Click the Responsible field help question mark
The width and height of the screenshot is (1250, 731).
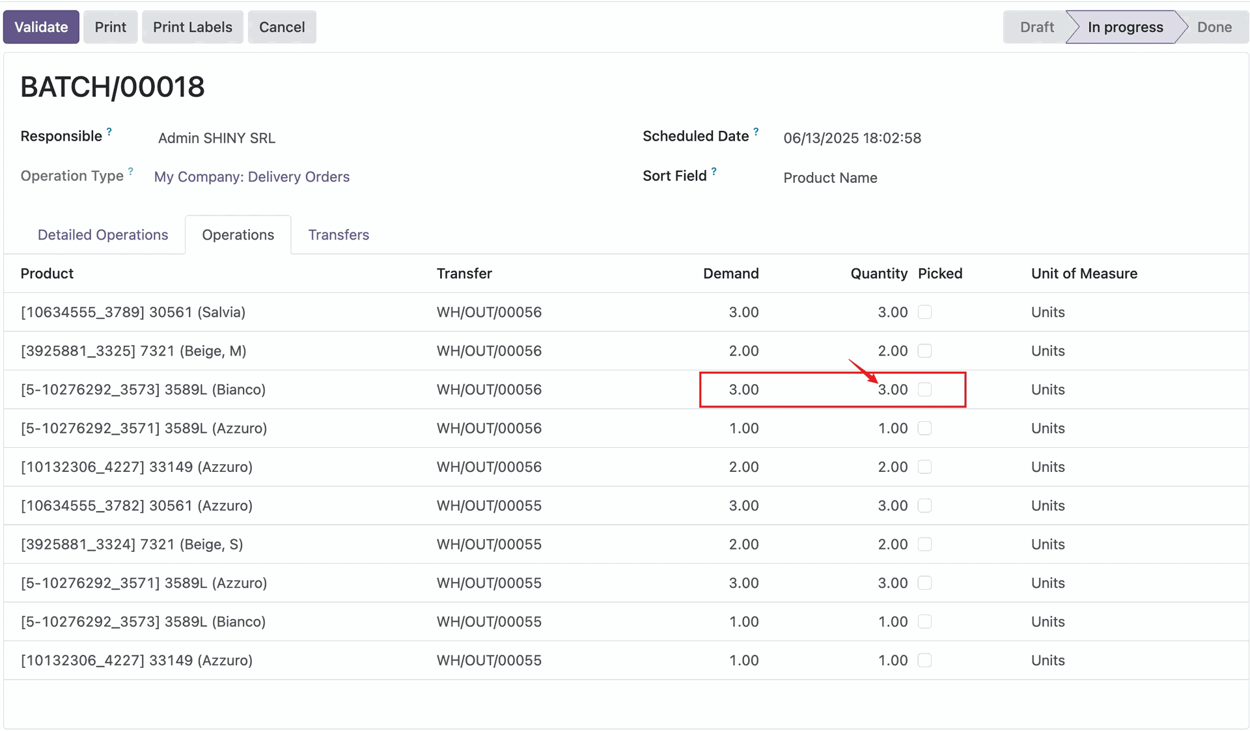pos(109,131)
